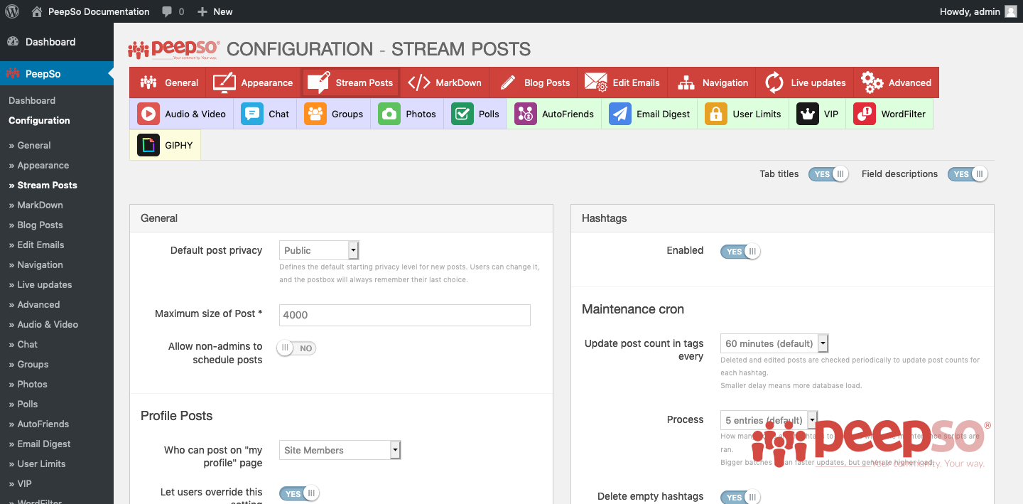Open the Navigation configuration tab
Viewport: 1023px width, 504px height.
[x=712, y=82]
